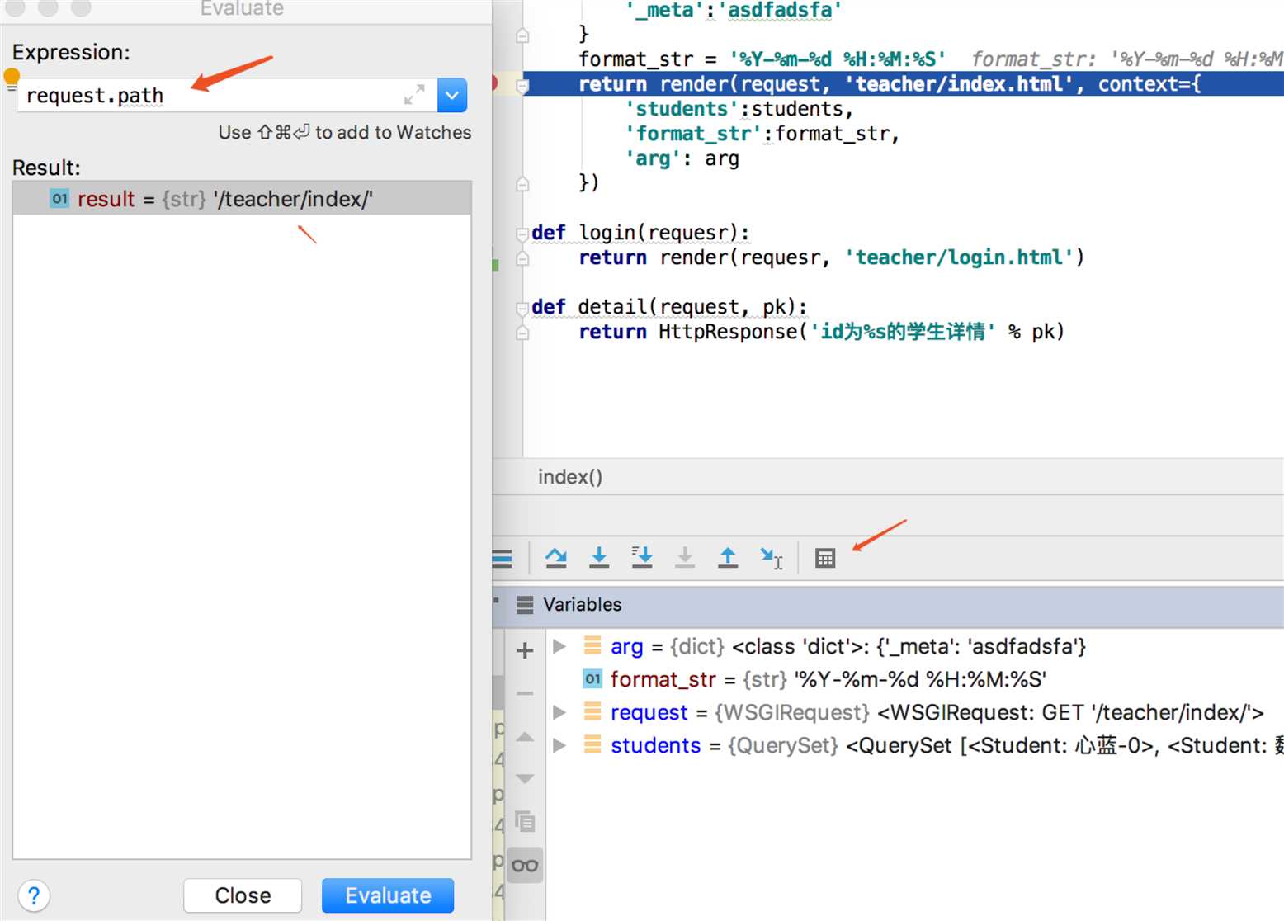
Task: Click the 'students':students code line
Action: point(739,109)
